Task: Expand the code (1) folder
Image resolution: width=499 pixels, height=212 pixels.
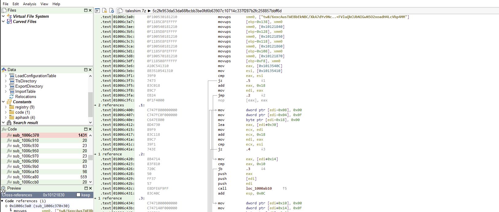Action: pos(6,112)
